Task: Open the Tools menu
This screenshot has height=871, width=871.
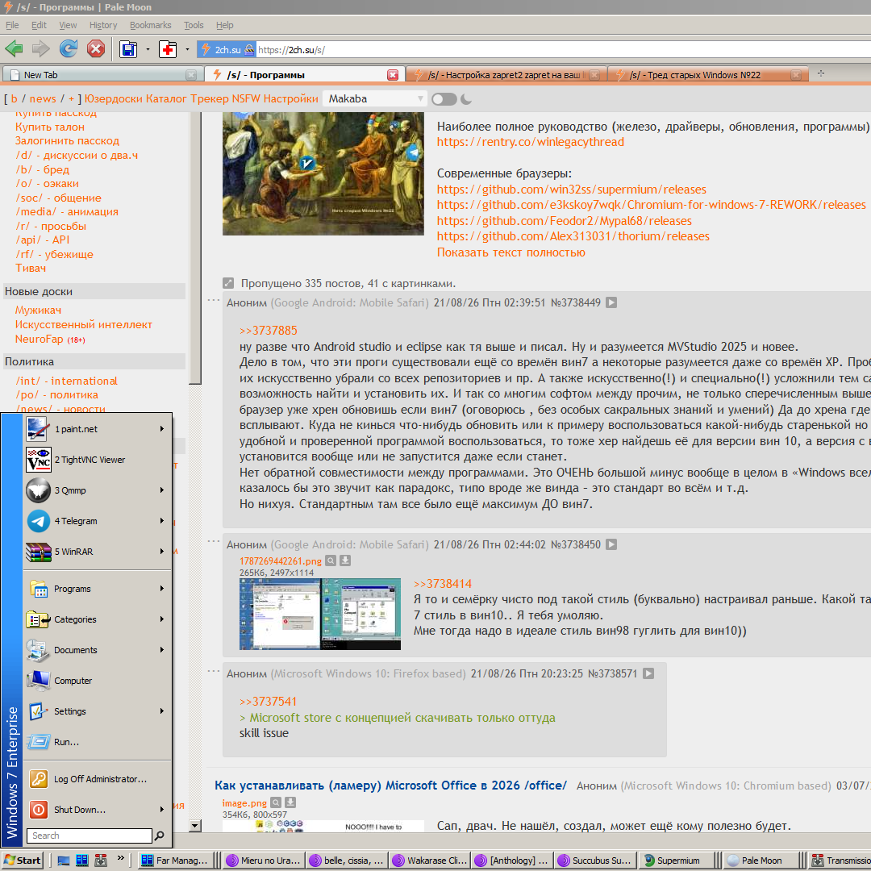Action: click(x=194, y=25)
